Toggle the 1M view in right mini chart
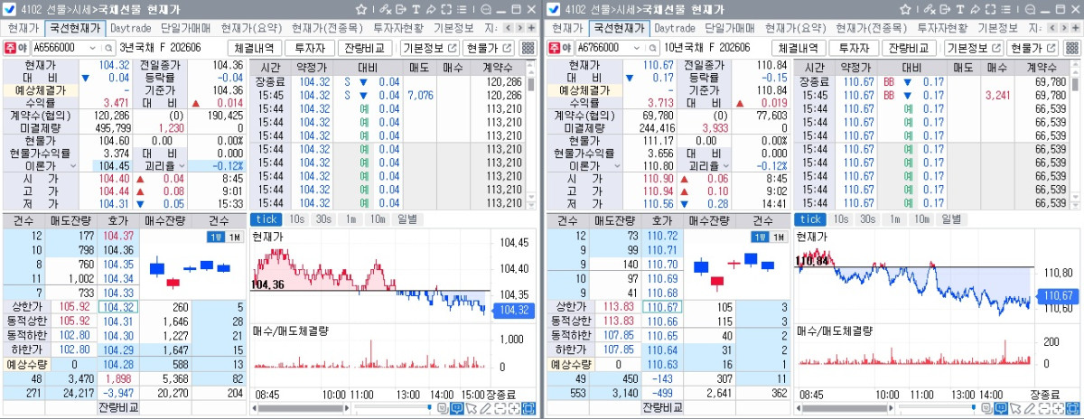This screenshot has width=1084, height=419. 777,236
